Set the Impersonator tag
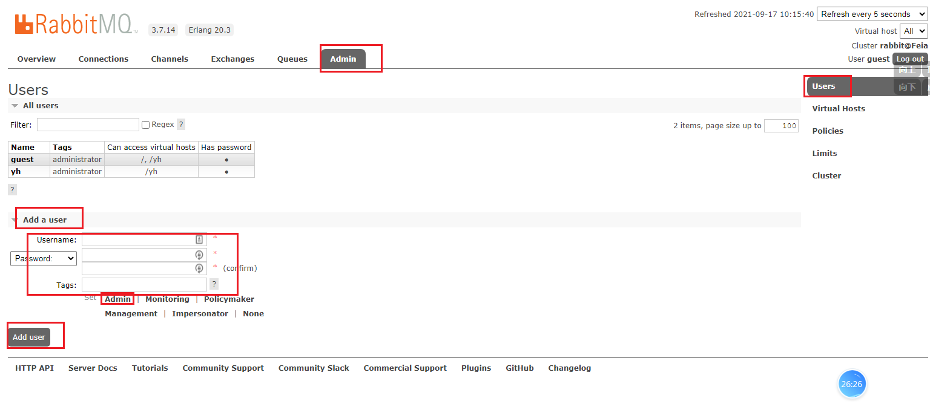This screenshot has width=930, height=404. [x=200, y=313]
